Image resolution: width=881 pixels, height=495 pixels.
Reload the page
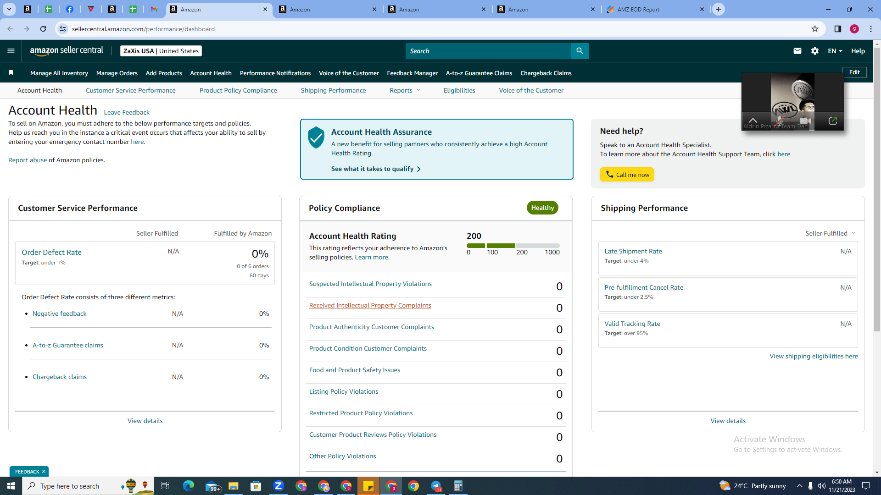(43, 29)
